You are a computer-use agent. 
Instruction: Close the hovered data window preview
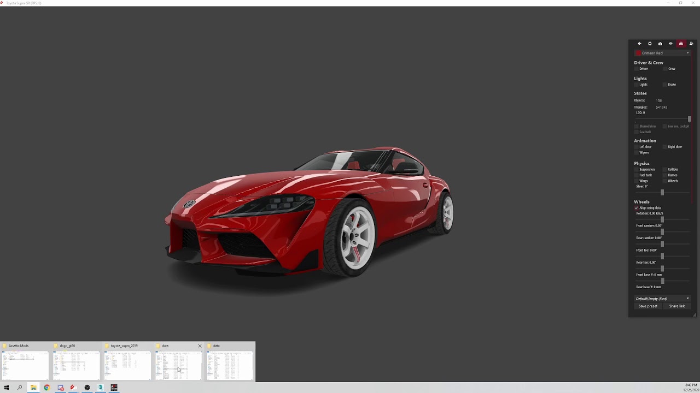point(200,346)
